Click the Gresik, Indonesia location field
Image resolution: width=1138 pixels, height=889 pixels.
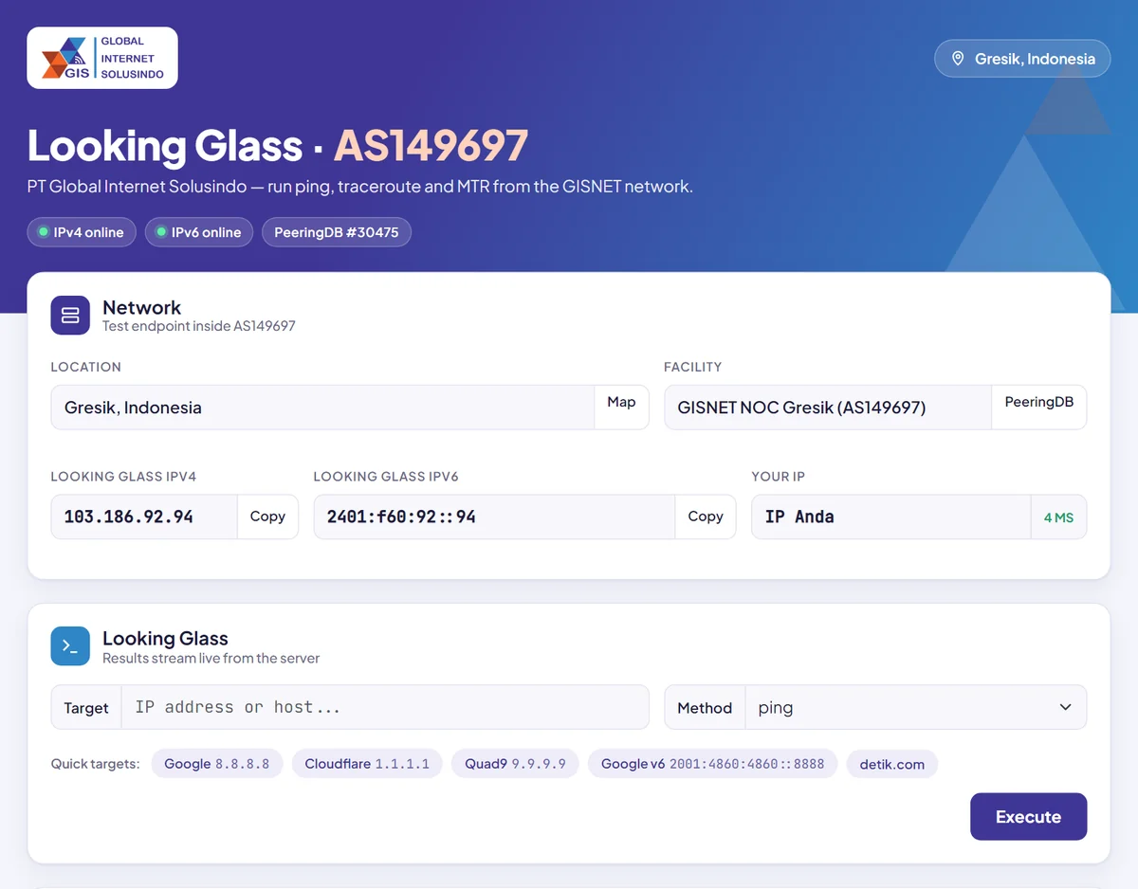(322, 408)
